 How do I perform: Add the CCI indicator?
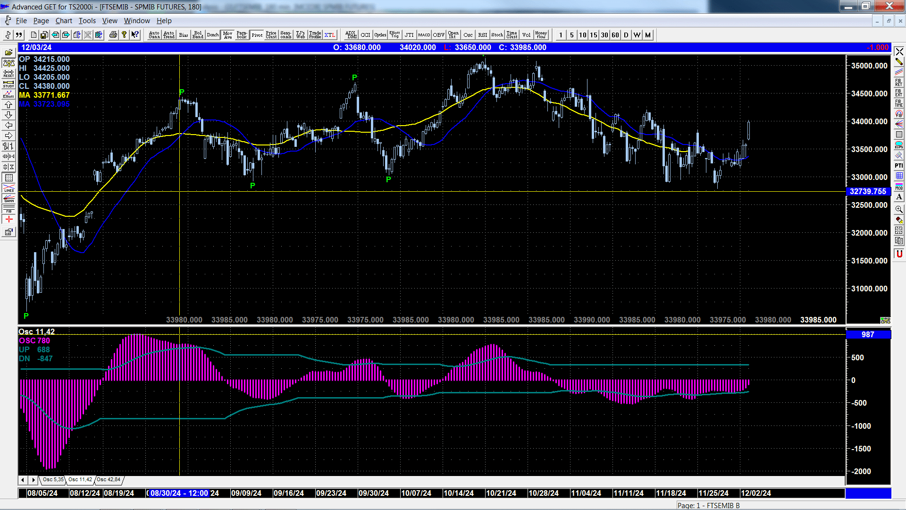tap(366, 35)
